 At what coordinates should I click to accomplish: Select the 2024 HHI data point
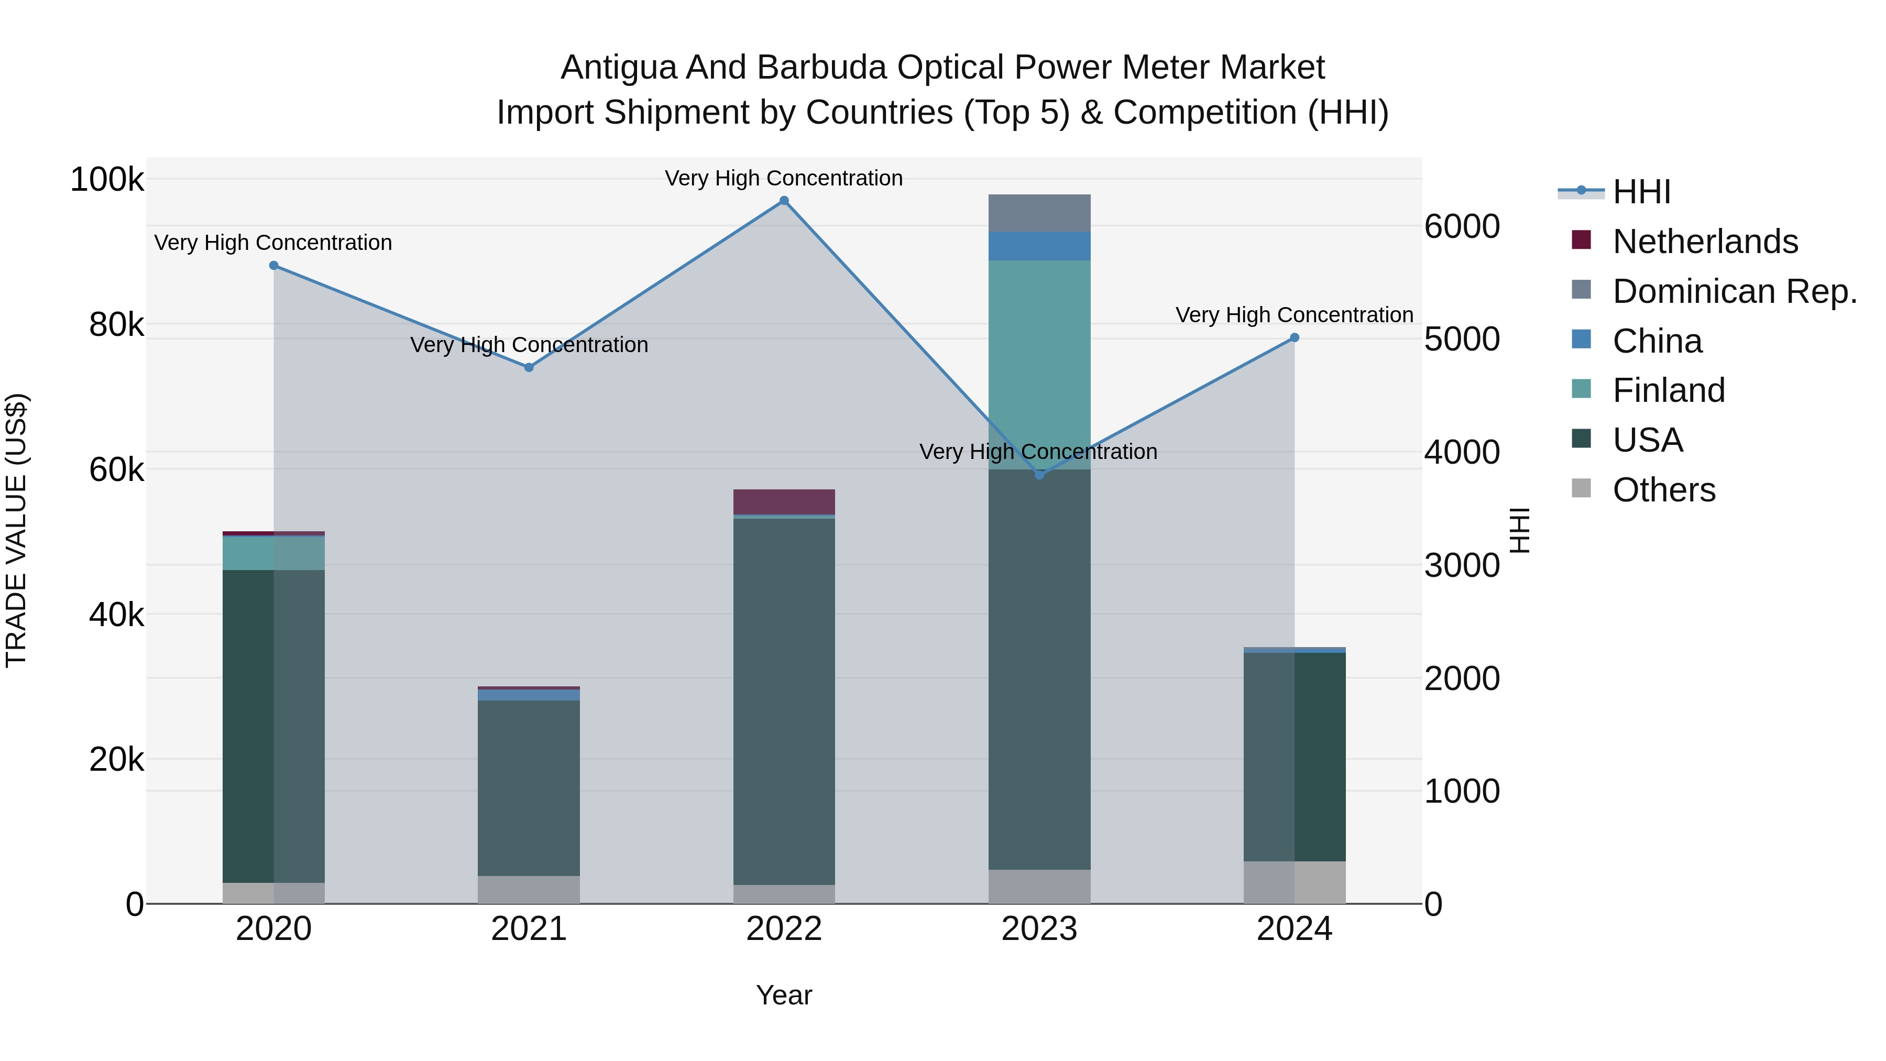[1295, 337]
